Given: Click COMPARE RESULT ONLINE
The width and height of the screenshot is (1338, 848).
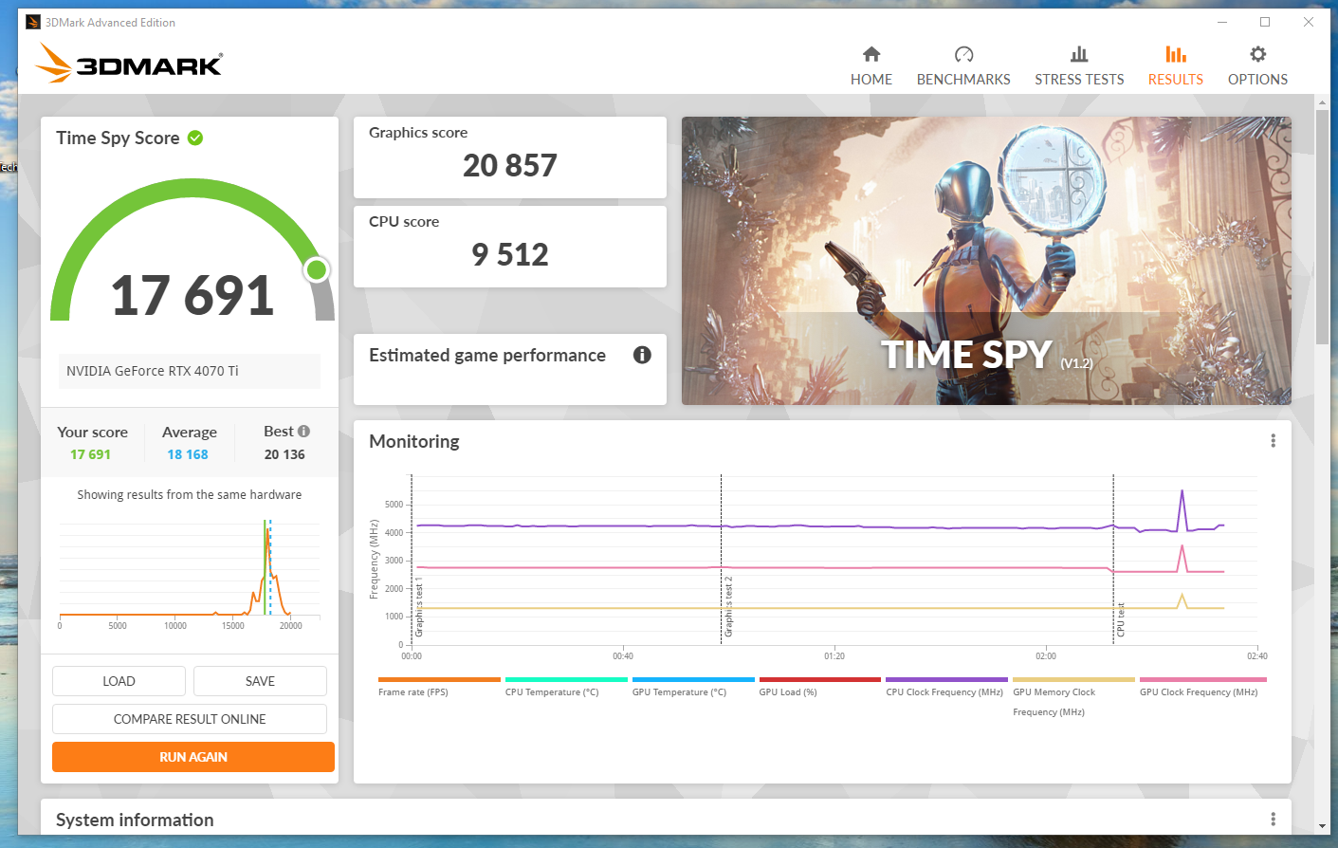Looking at the screenshot, I should [x=190, y=719].
